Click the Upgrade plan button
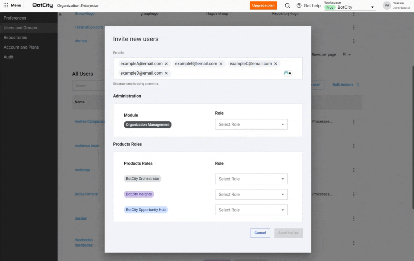Image resolution: width=414 pixels, height=261 pixels. 263,5
